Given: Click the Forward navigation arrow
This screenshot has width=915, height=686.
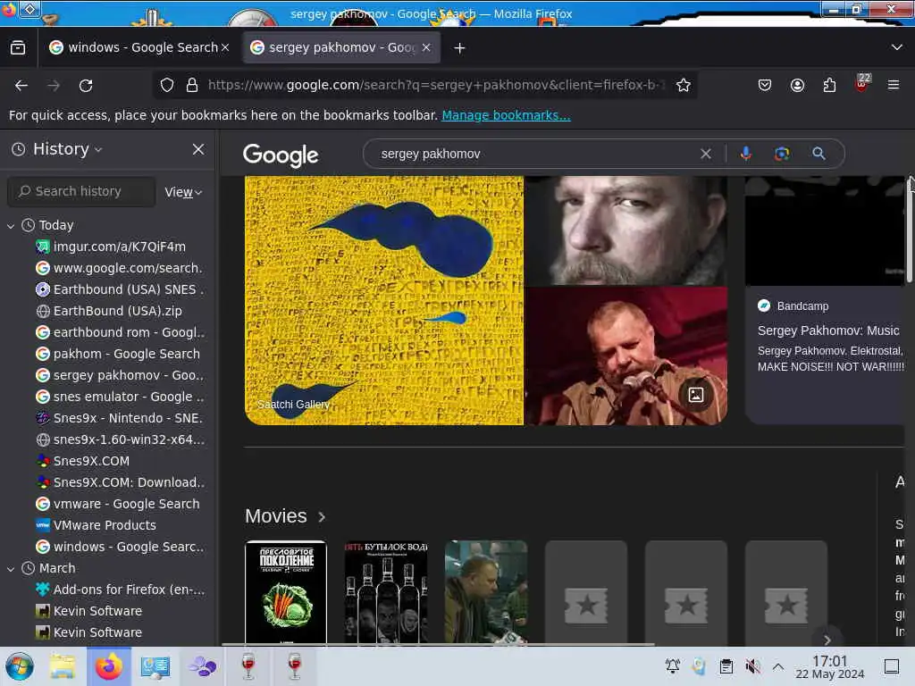Looking at the screenshot, I should coord(54,86).
